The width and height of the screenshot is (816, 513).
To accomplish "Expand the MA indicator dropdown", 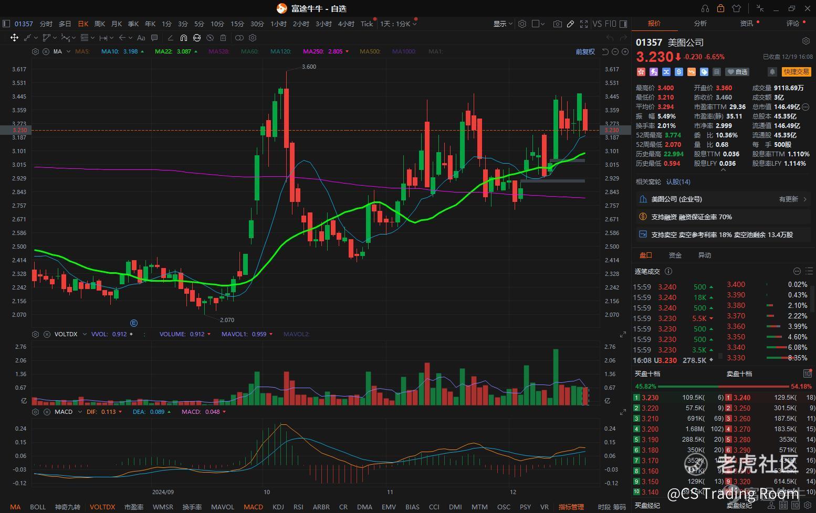I will (x=68, y=51).
